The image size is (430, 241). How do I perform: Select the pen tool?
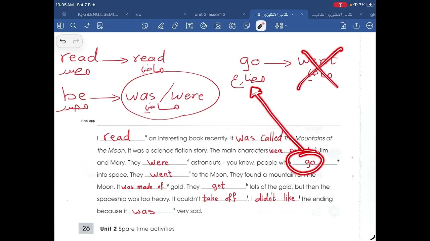tap(161, 26)
